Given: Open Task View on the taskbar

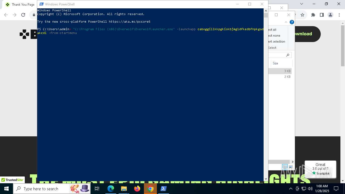Looking at the screenshot, I should point(97,189).
